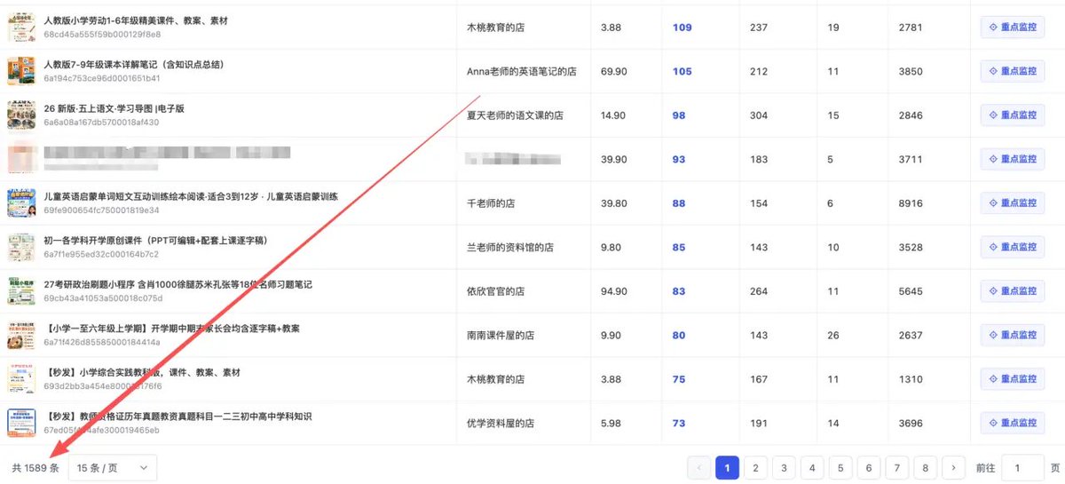The image size is (1065, 484).
Task: Open title 【秒发】小学综合实践教科版
Action: [142, 372]
